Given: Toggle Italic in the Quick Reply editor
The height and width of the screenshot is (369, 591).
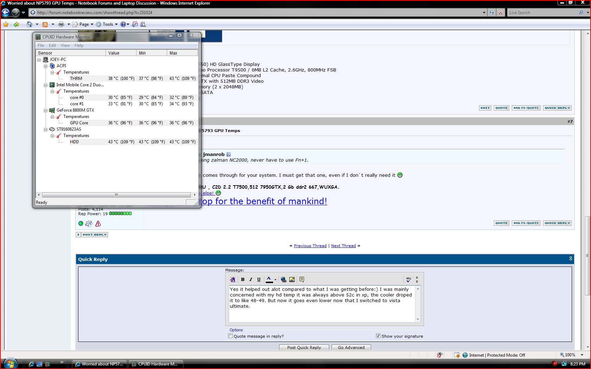Looking at the screenshot, I should tap(251, 280).
